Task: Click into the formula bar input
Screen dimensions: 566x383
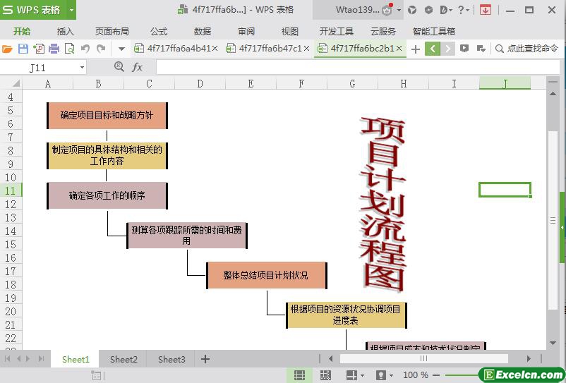Action: (357, 68)
